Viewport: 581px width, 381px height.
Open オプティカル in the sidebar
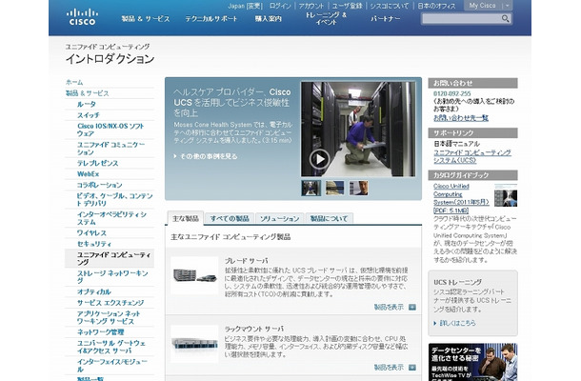pos(93,291)
